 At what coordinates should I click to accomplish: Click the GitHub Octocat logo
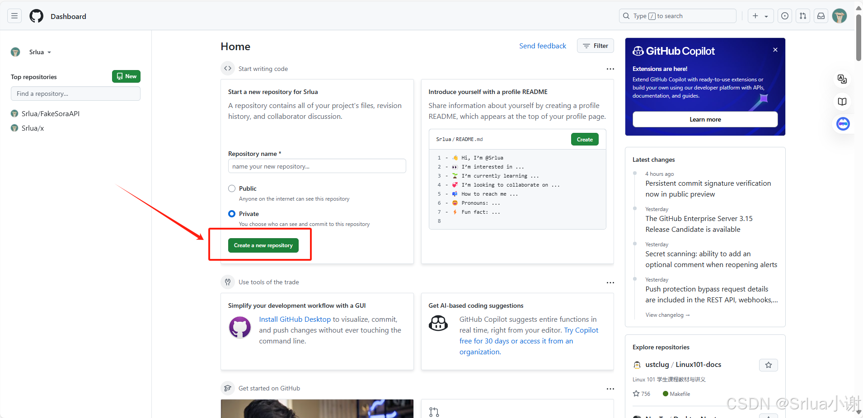pyautogui.click(x=37, y=16)
